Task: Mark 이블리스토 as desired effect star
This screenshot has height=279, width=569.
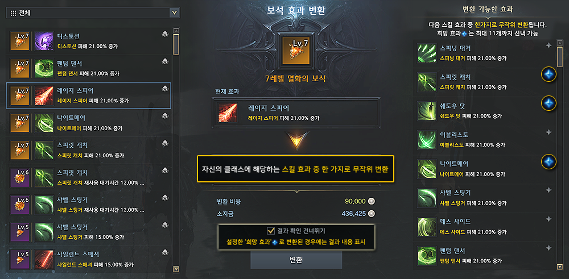Action: [x=549, y=132]
